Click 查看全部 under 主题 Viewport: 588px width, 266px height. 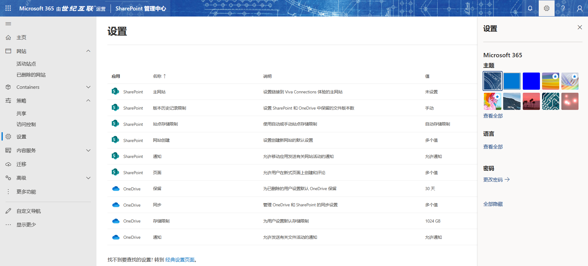493,116
